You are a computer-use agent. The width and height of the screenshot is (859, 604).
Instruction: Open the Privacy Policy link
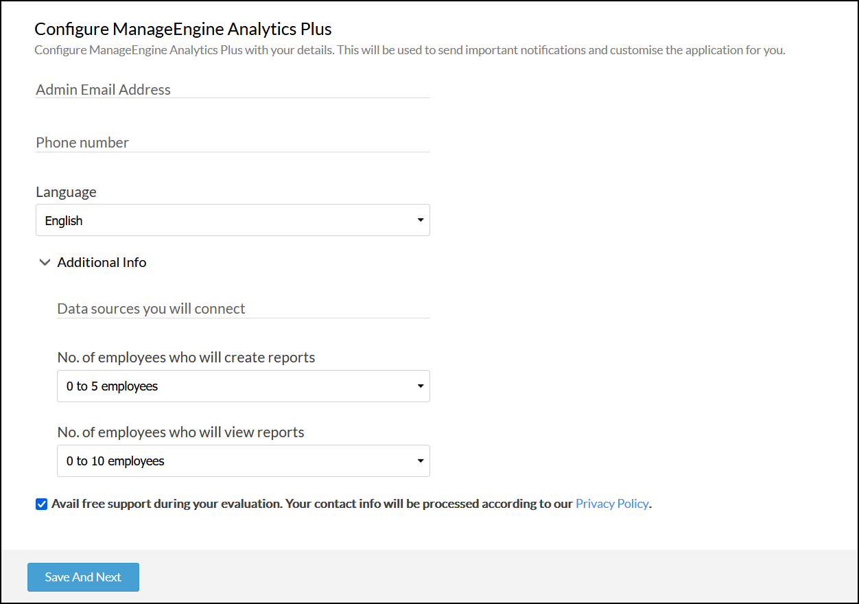tap(612, 504)
